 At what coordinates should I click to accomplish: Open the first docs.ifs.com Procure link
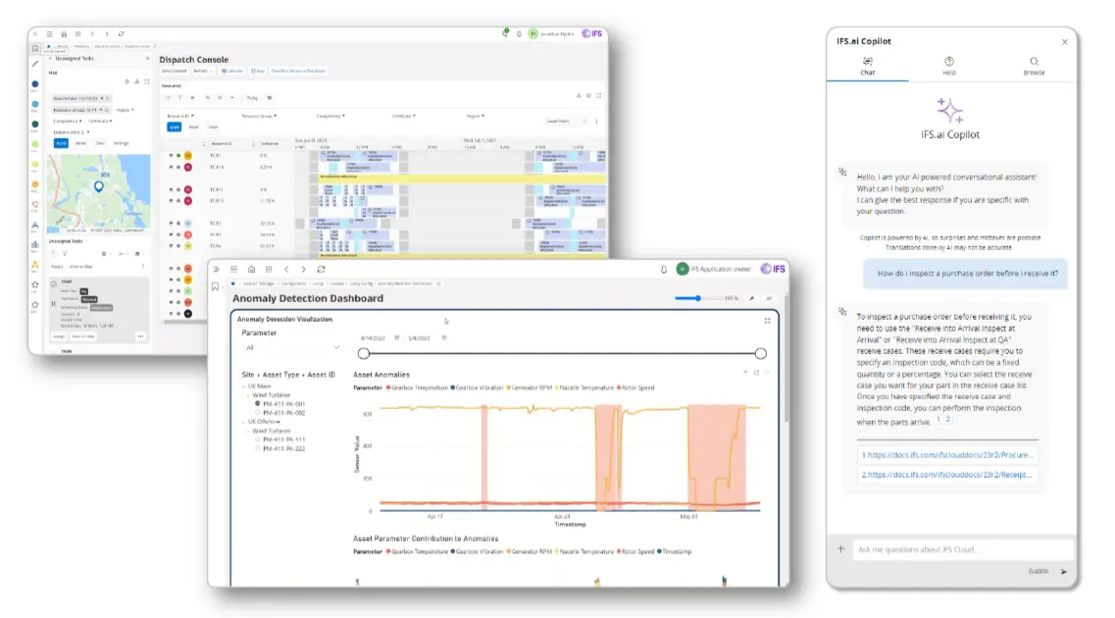tap(946, 454)
